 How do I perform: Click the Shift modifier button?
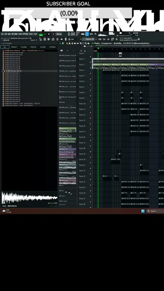[100, 39]
